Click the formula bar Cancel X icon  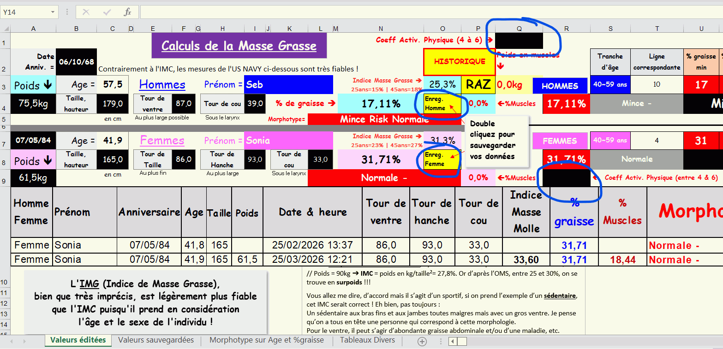(x=86, y=12)
